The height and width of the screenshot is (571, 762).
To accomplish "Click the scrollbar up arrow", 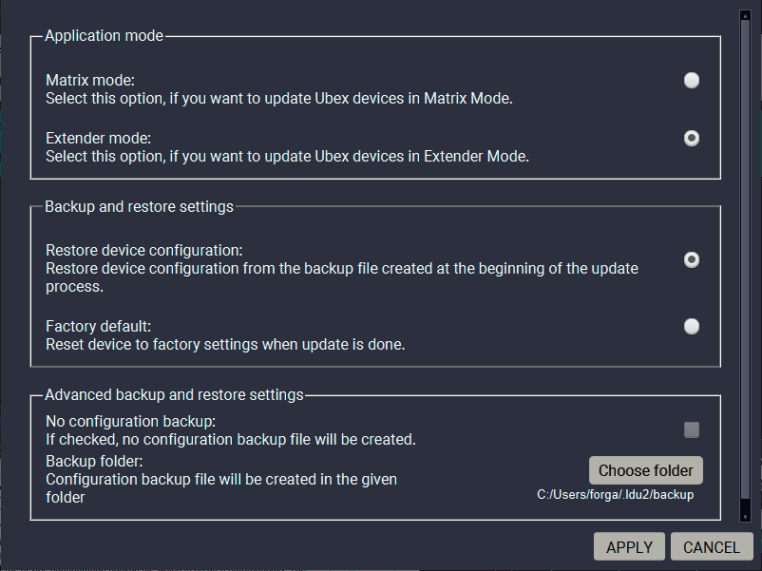I will point(745,14).
